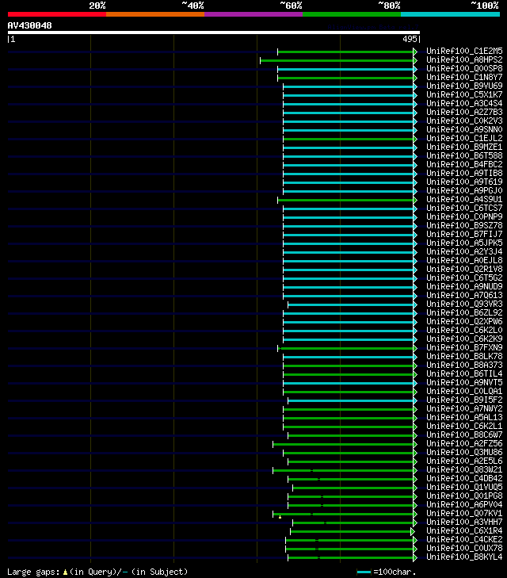Image resolution: width=507 pixels, height=578 pixels.
Task: Open hit UniRef100_Q93VR3
Action: click(x=464, y=304)
